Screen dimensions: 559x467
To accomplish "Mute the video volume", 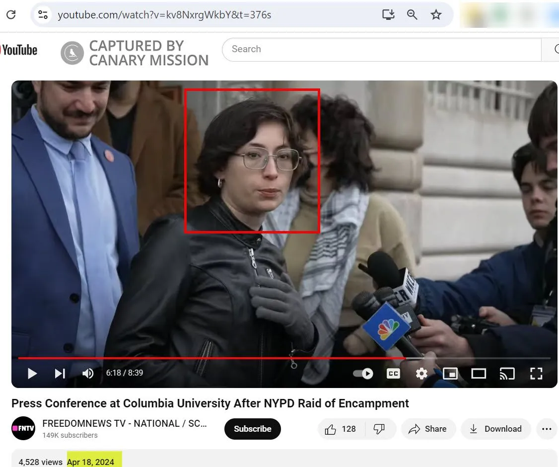I will point(88,373).
